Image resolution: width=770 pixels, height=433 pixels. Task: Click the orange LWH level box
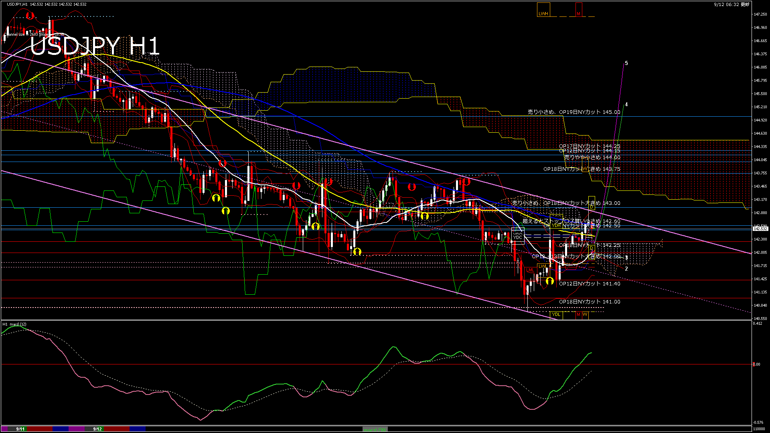coord(543,10)
